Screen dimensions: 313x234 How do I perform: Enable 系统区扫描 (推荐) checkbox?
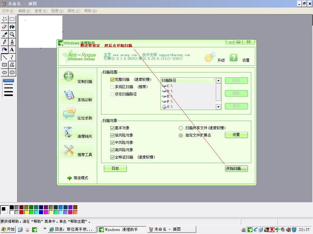112,87
